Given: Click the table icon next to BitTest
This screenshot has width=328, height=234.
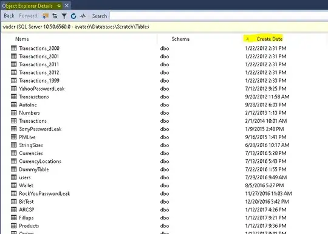Looking at the screenshot, I should [14, 202].
